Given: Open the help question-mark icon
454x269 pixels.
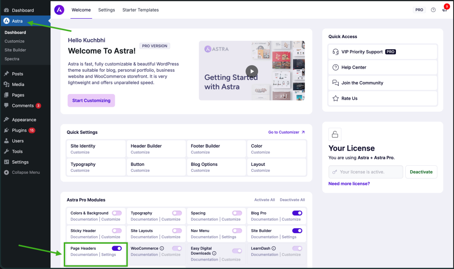Looking at the screenshot, I should [433, 10].
